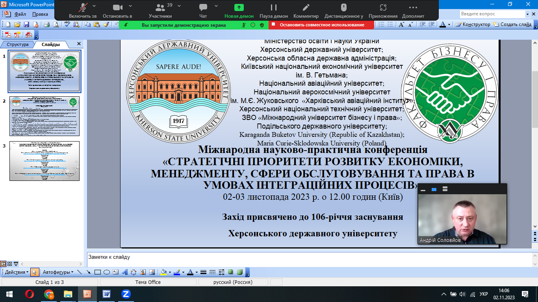Open Zoom Комментир annotation tool

[x=306, y=11]
